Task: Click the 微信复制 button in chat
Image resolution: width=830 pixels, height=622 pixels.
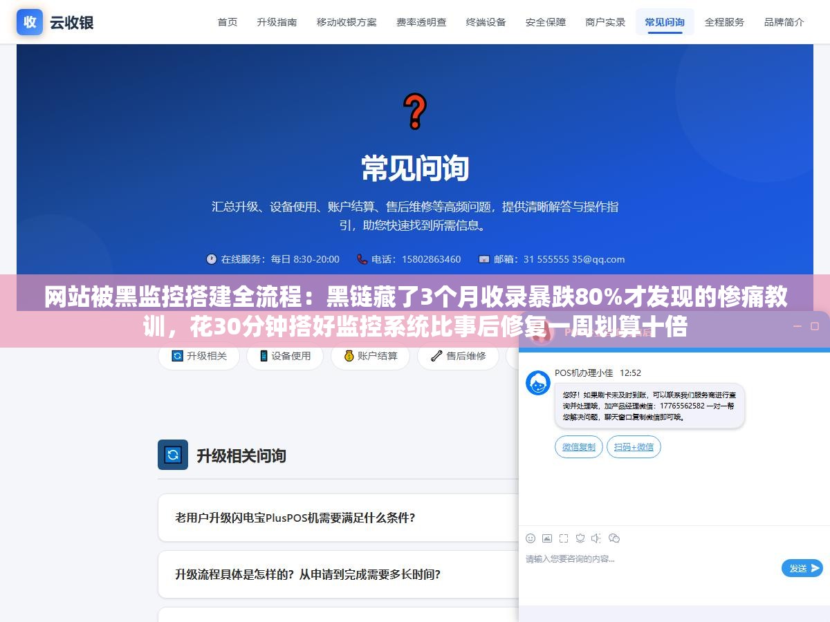Action: [x=579, y=447]
